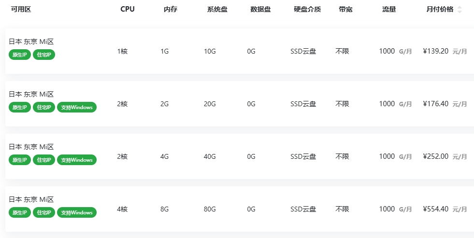The image size is (474, 238).
Task: Sort ascending using 月付价格 up arrow
Action: point(460,8)
